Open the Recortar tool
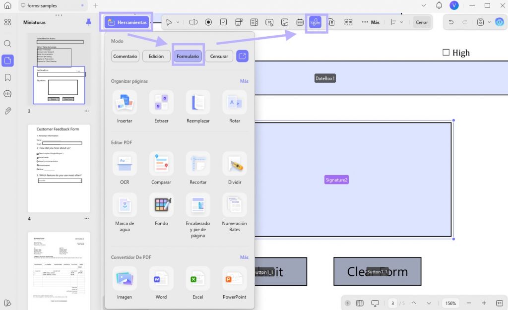This screenshot has height=310, width=508. (x=198, y=168)
